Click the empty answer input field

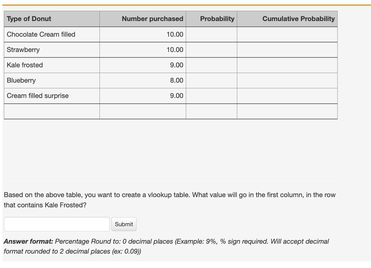coord(57,224)
